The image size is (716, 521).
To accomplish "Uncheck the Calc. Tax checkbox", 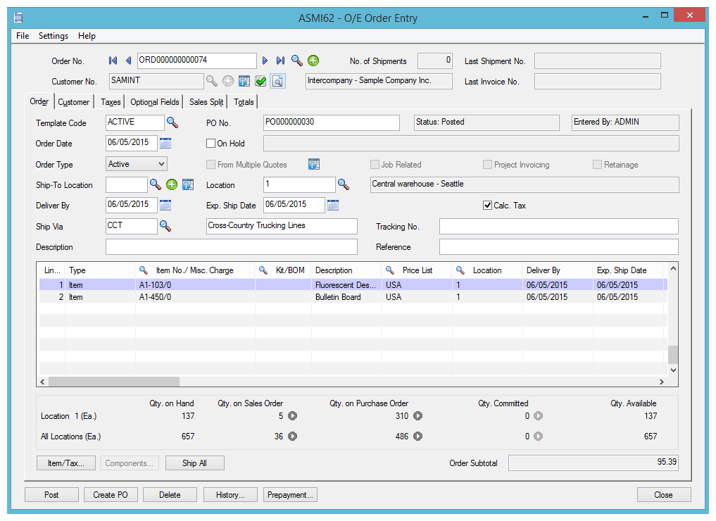I will coord(487,206).
